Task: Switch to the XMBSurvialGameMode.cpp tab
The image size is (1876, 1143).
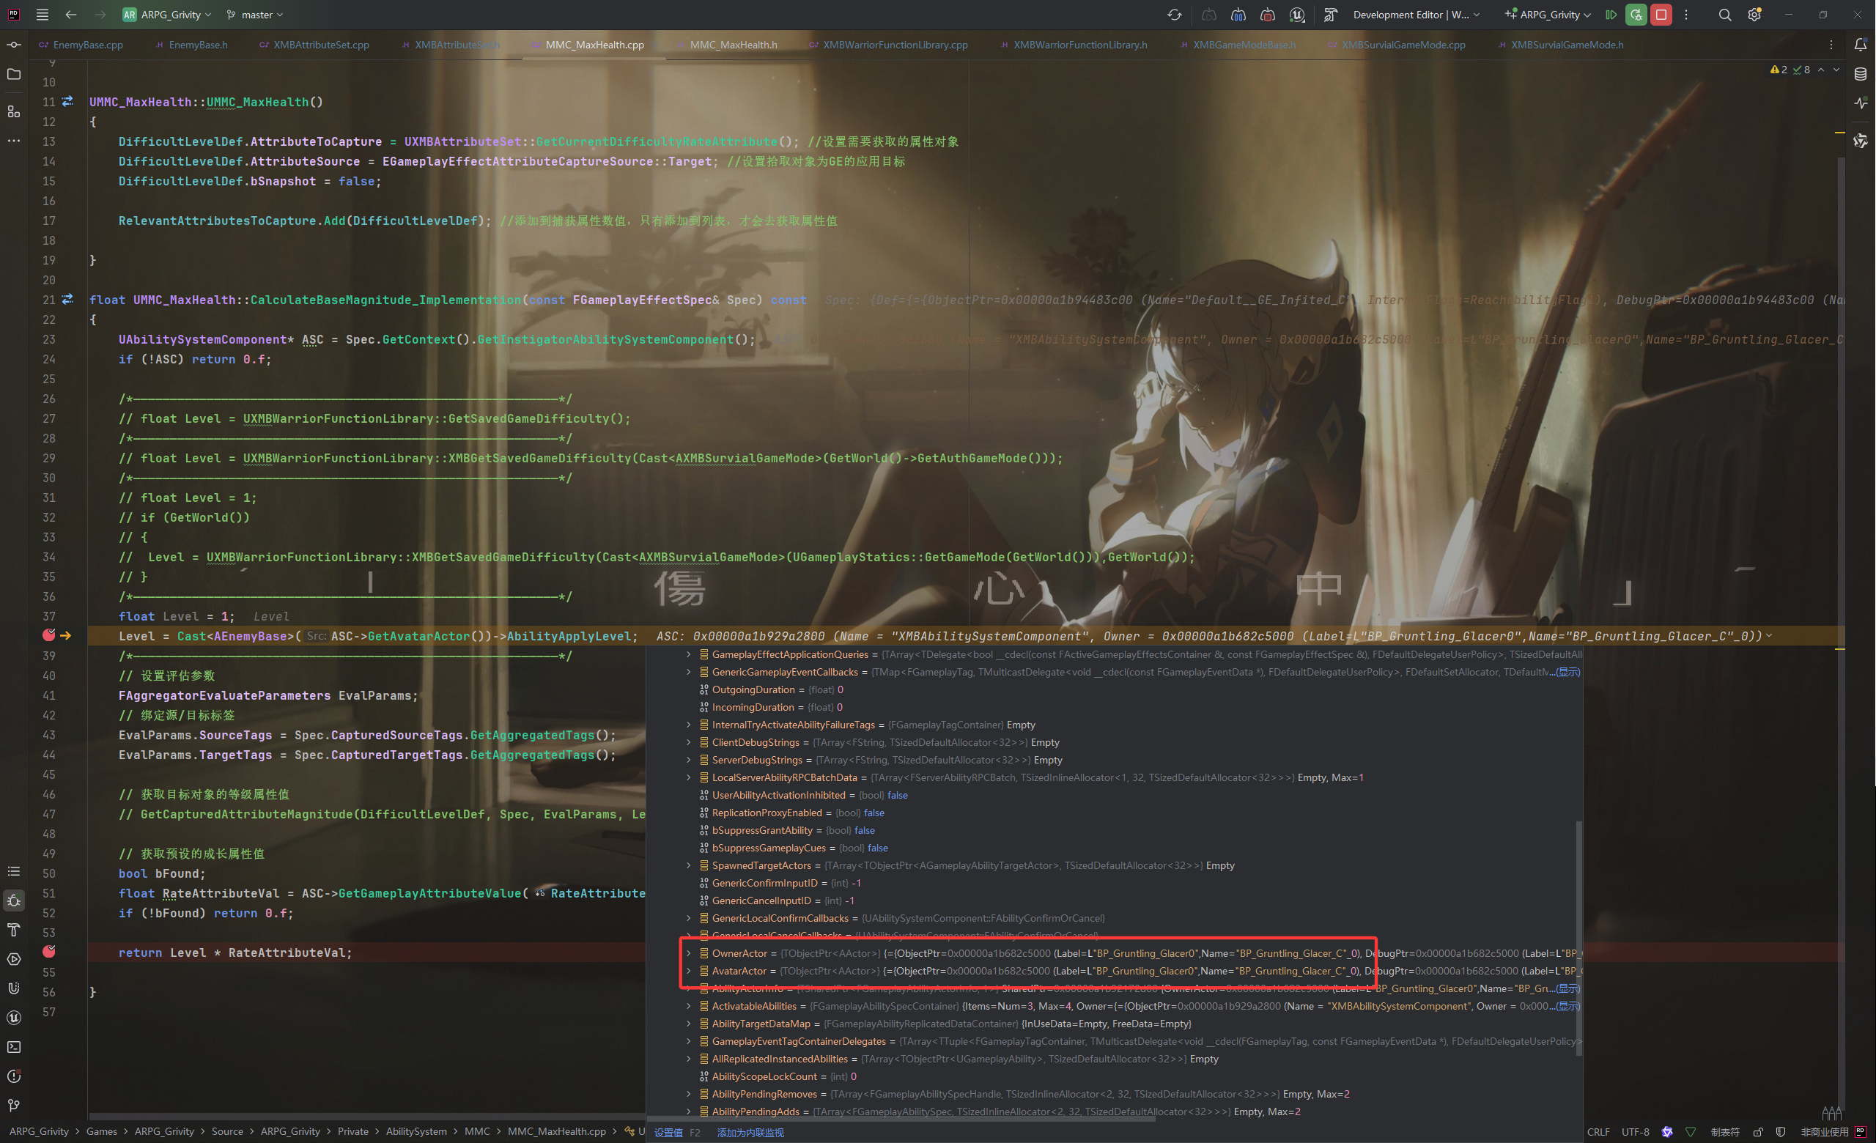Action: pos(1396,45)
